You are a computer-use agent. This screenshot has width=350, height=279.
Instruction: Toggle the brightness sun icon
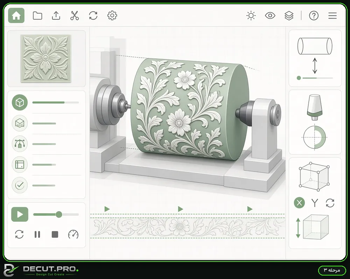click(x=251, y=16)
